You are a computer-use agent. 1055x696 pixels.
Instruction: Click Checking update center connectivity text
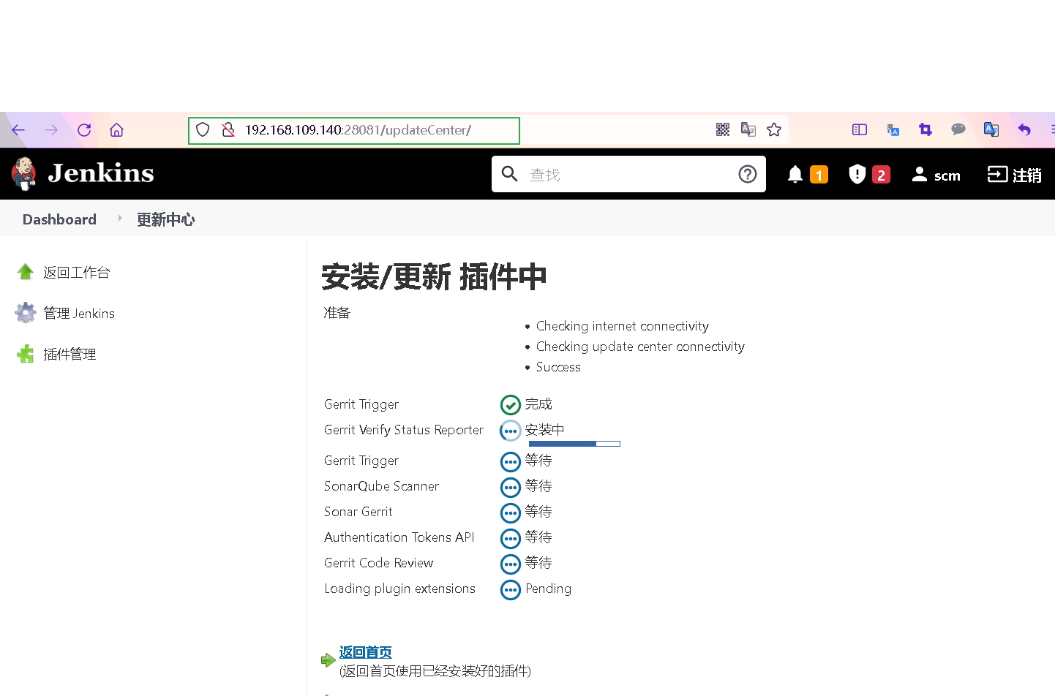coord(640,347)
